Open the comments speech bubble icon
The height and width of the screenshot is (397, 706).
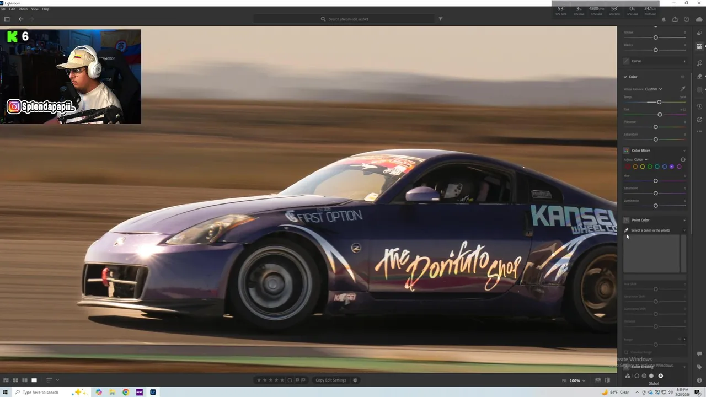pyautogui.click(x=699, y=354)
